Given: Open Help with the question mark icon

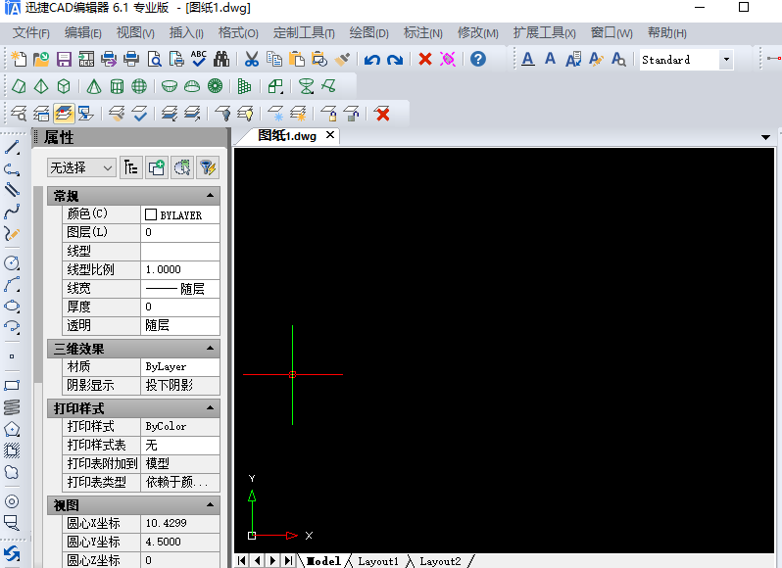Looking at the screenshot, I should (478, 60).
